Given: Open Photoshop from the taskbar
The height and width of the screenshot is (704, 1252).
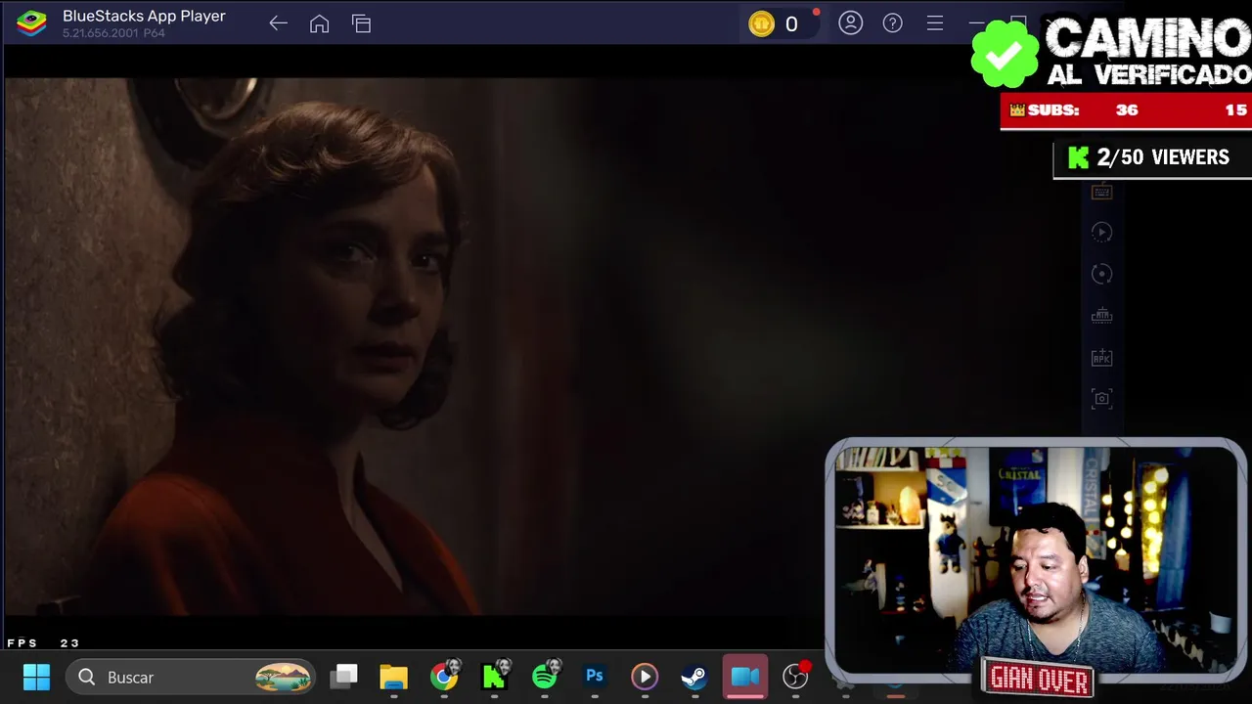Looking at the screenshot, I should pyautogui.click(x=594, y=677).
